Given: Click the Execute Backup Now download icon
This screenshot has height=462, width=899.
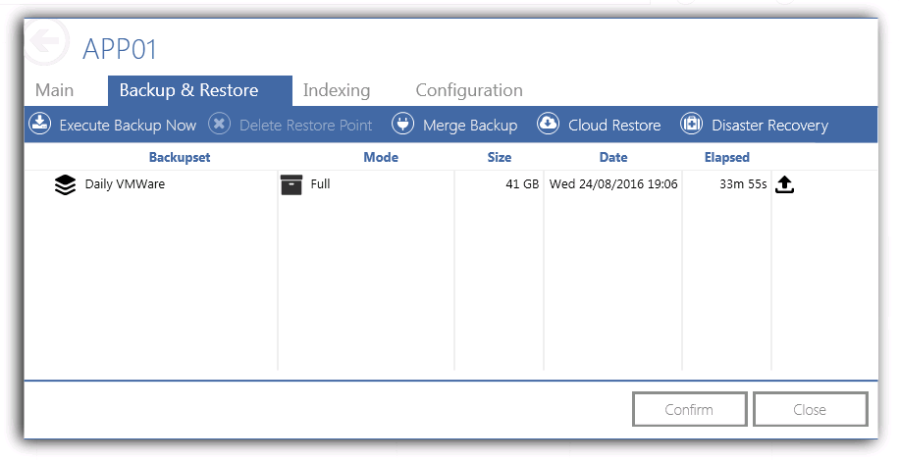Looking at the screenshot, I should (40, 124).
